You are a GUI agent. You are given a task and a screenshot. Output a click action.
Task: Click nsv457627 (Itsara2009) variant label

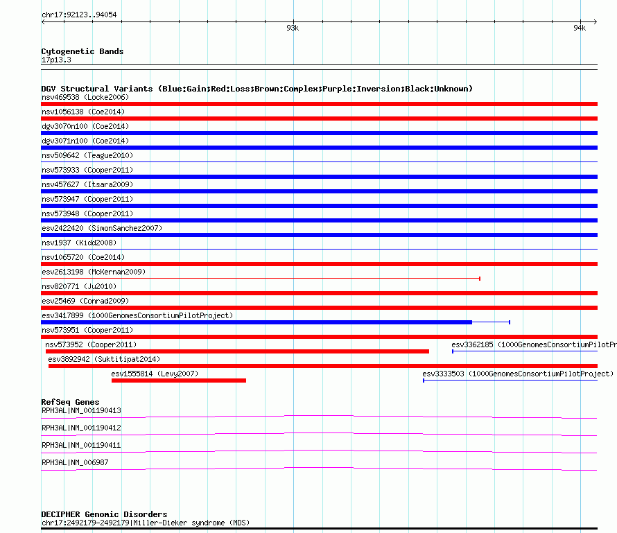coord(87,184)
